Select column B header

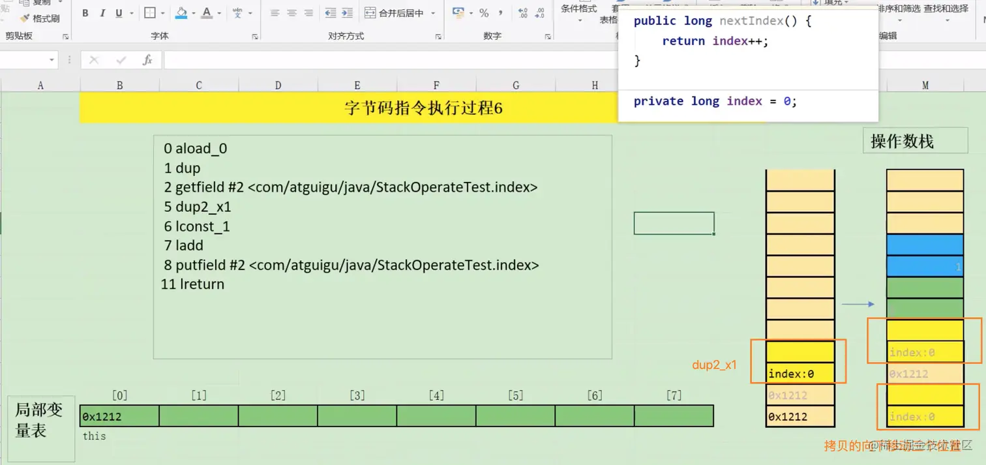point(119,85)
